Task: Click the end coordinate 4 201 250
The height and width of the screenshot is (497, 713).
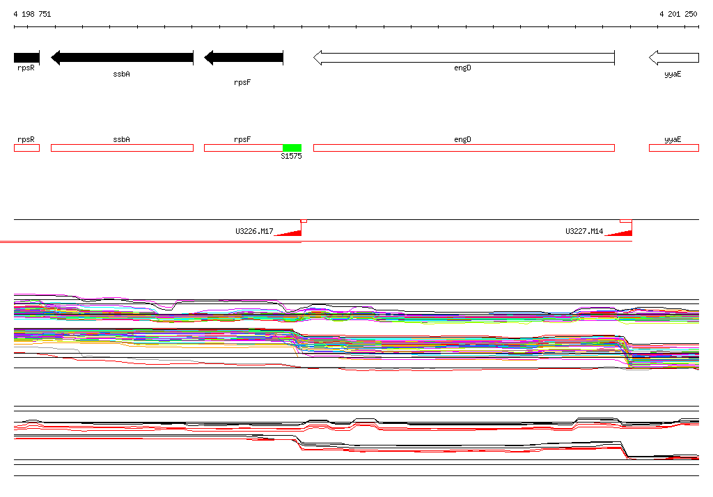Action: (x=678, y=14)
